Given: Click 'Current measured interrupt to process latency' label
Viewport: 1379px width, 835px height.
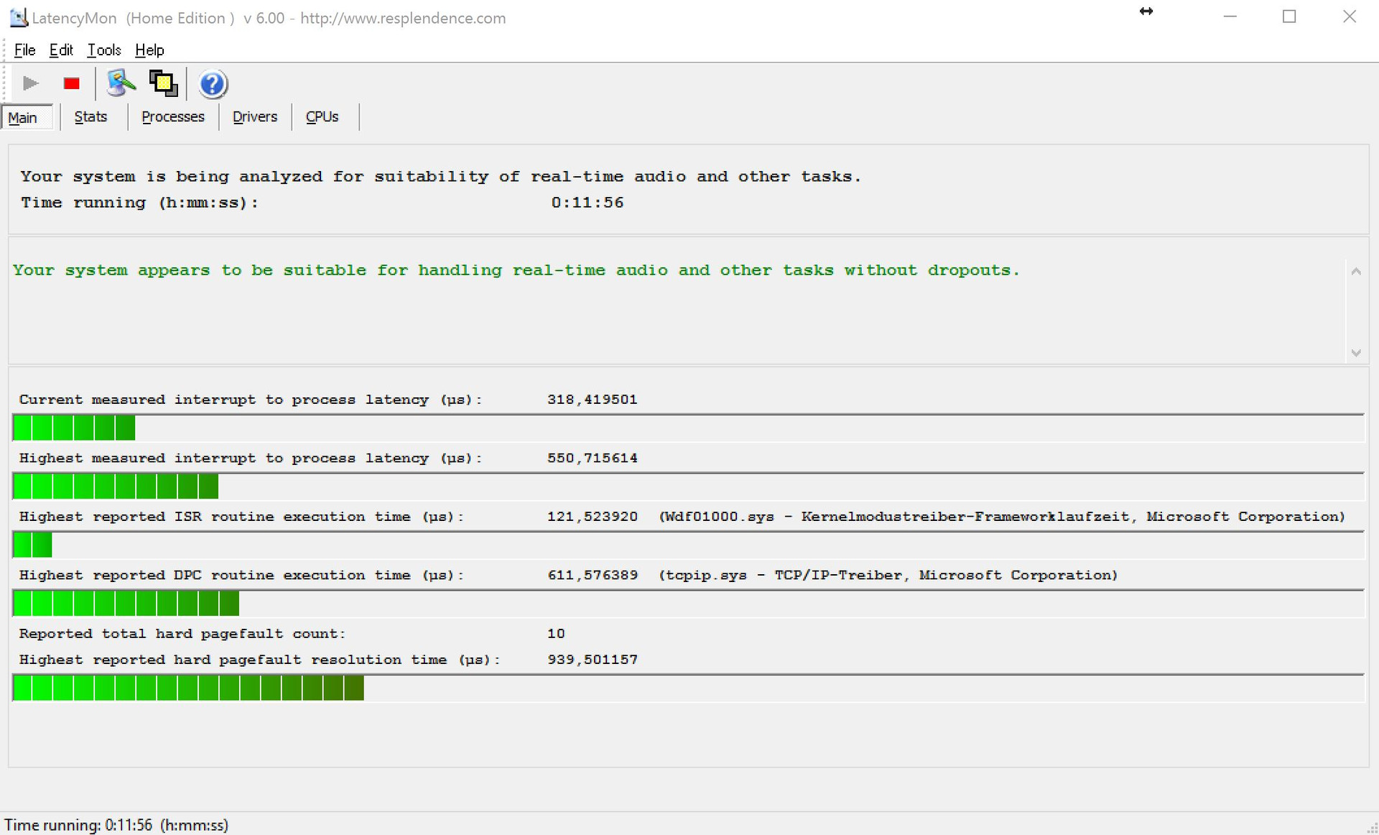Looking at the screenshot, I should [x=250, y=400].
